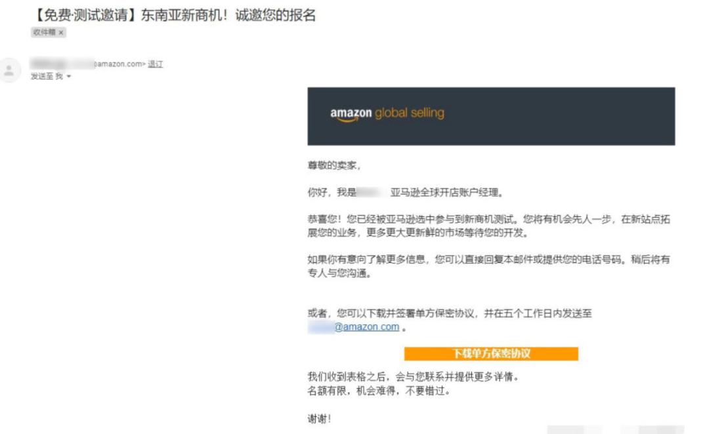Click the line 或者，您可以下载并签署单方保密协议
This screenshot has height=434, width=709.
pyautogui.click(x=450, y=313)
